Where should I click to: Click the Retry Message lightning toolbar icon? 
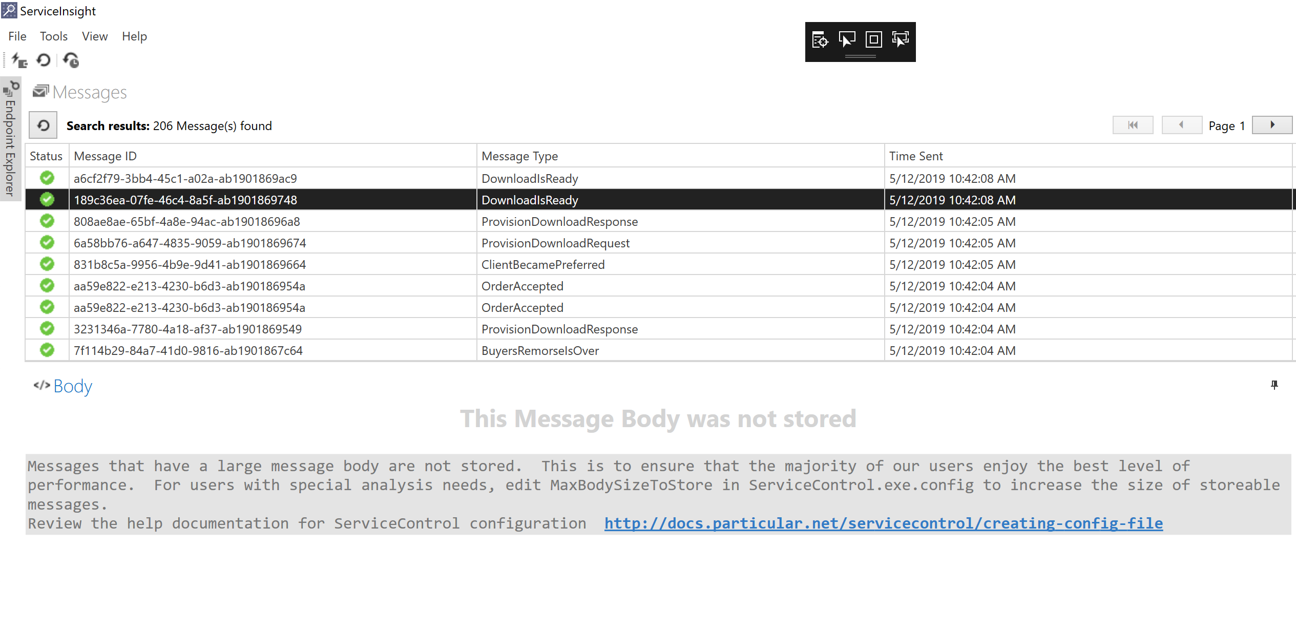point(18,60)
